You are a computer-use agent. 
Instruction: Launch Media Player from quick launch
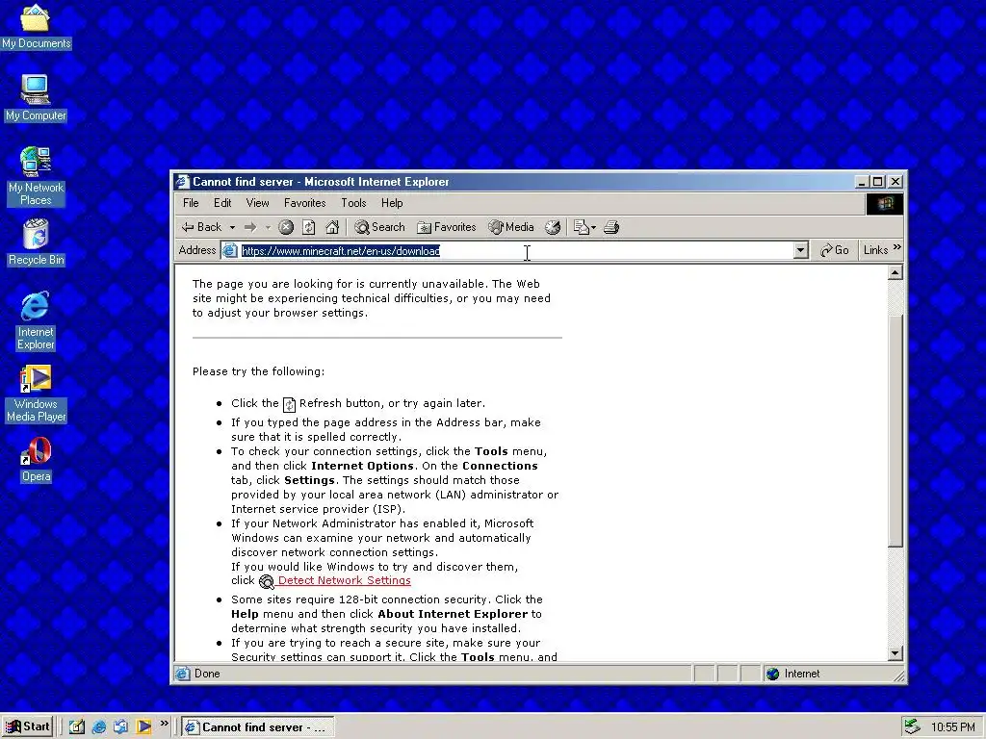pyautogui.click(x=143, y=727)
